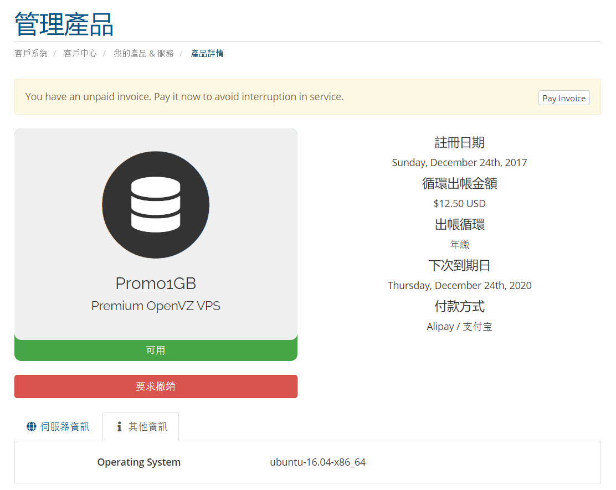Navigate to 我的產品 & 服務 breadcrumb
The width and height of the screenshot is (616, 490).
point(143,54)
